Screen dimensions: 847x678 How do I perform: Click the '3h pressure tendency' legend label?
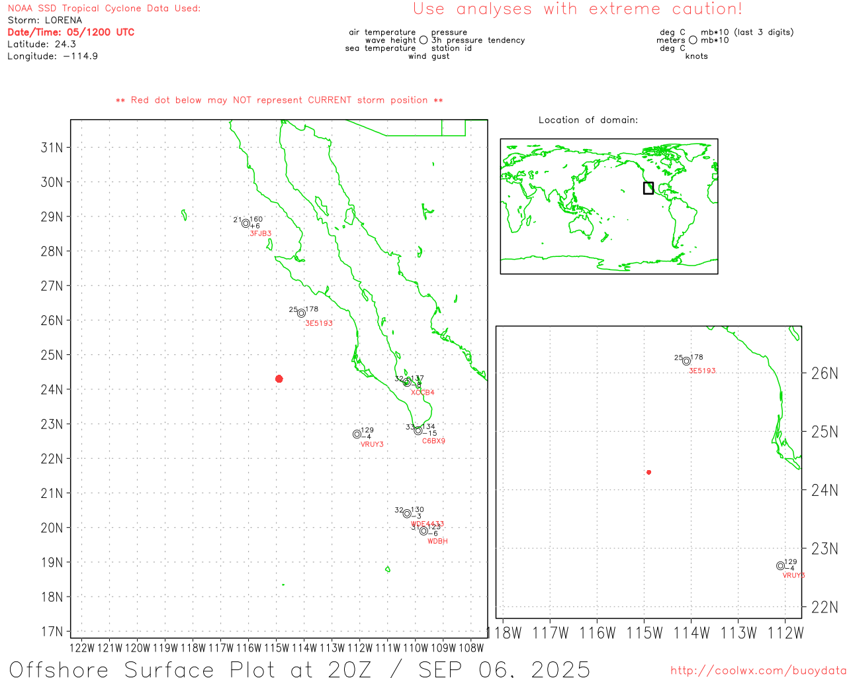(478, 40)
